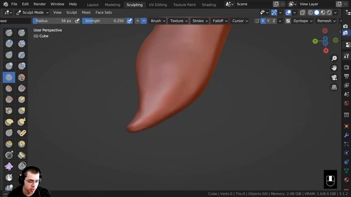351x197 pixels.
Task: Switch to material preview shading
Action: pyautogui.click(x=323, y=13)
